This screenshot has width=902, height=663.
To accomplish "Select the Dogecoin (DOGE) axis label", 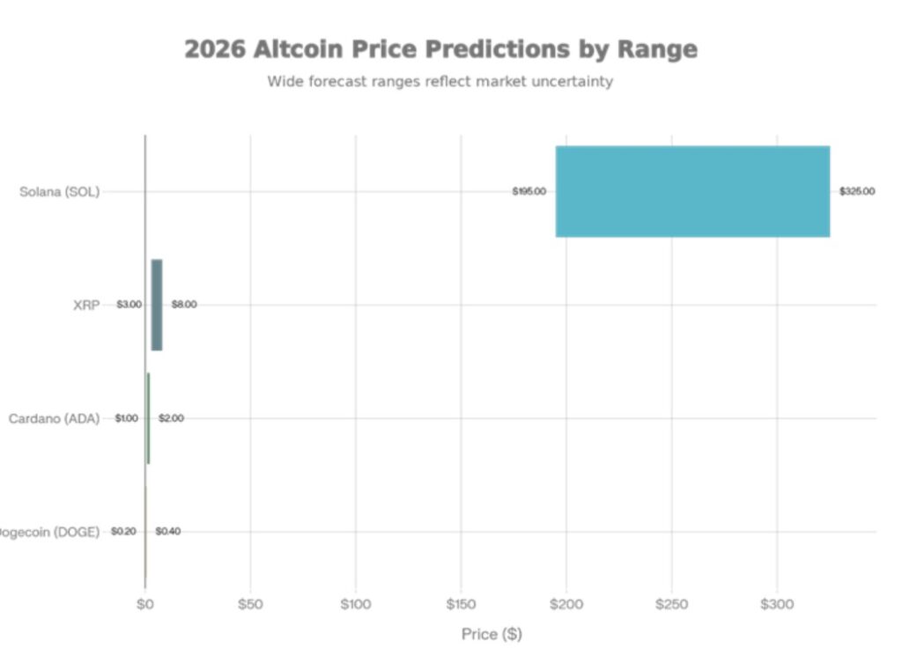I will (50, 532).
